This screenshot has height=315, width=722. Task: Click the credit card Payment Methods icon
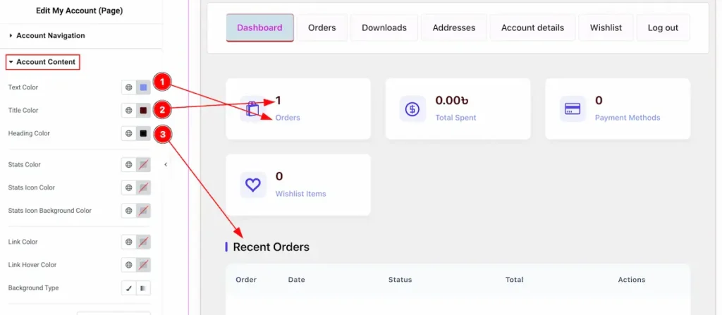tap(571, 109)
